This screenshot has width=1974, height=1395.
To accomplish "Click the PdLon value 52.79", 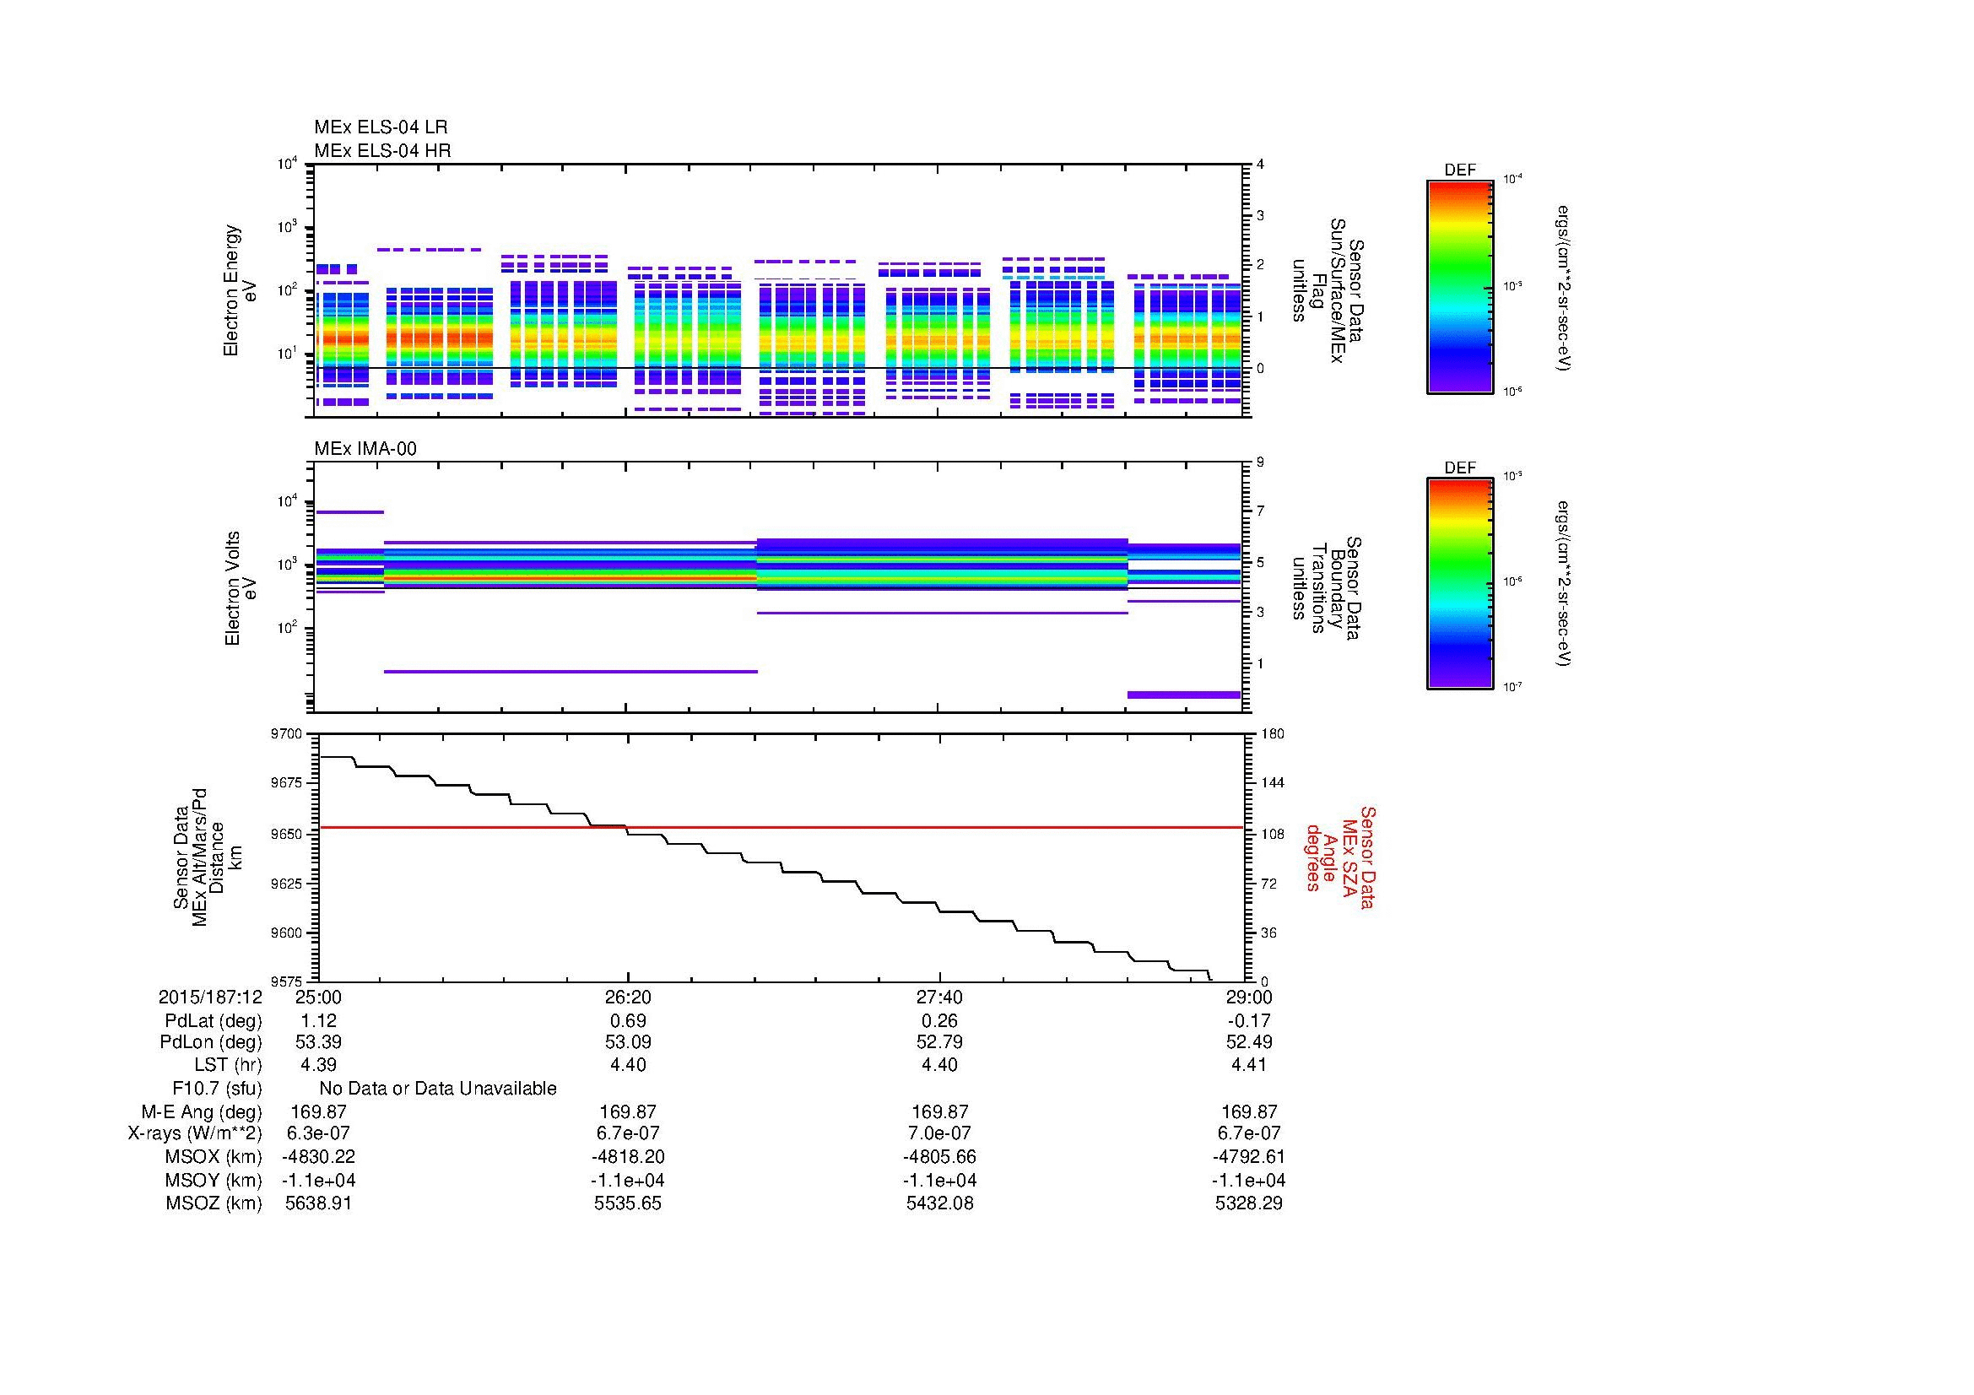I will [x=939, y=1041].
